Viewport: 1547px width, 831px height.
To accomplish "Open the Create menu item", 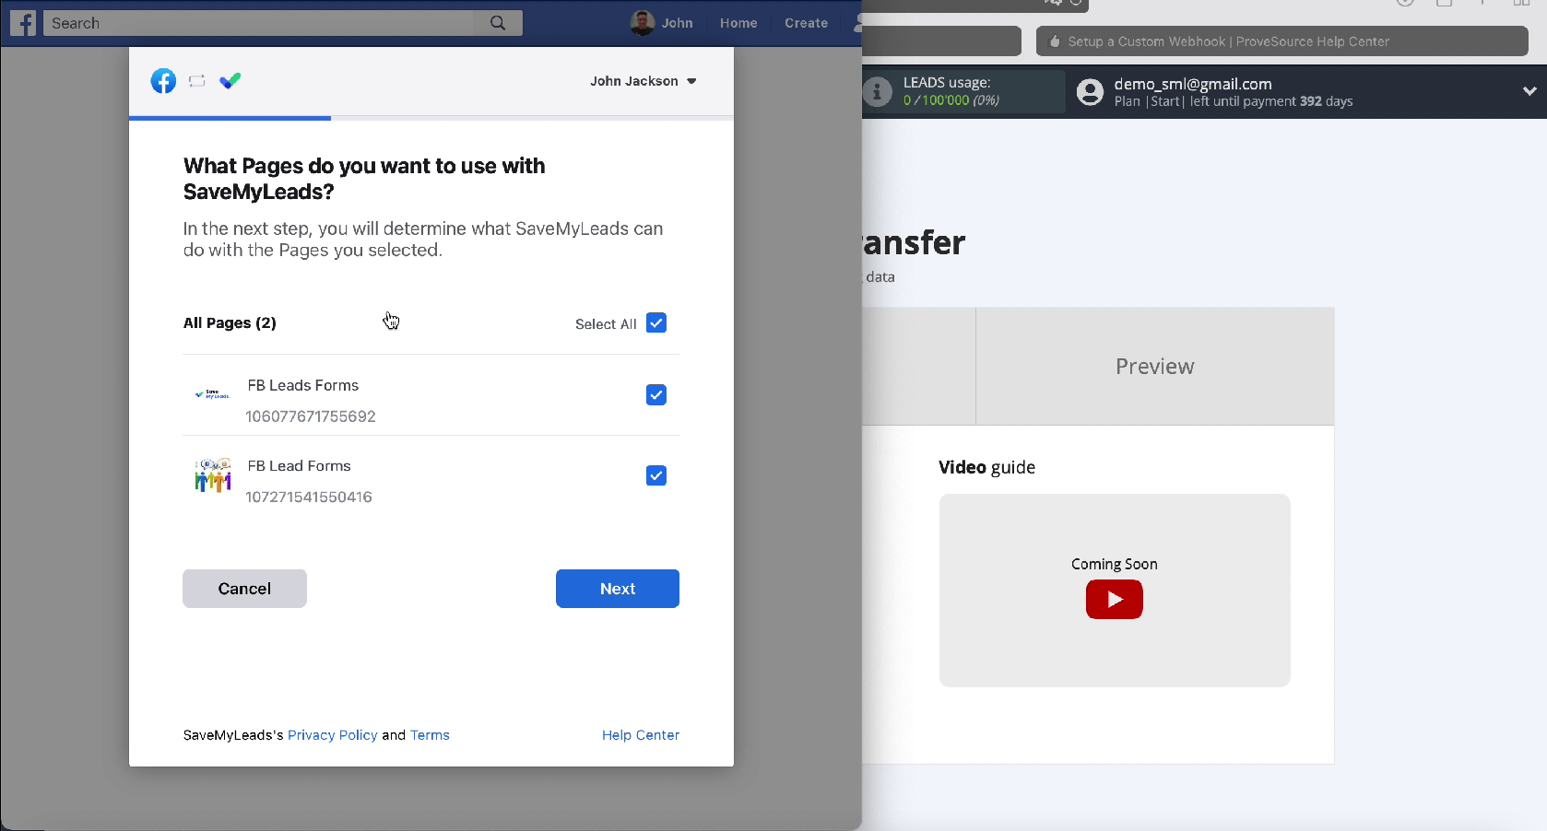I will (806, 23).
